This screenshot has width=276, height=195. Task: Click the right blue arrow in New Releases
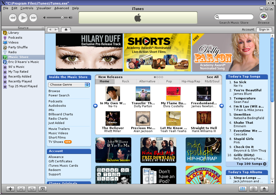[222, 106]
